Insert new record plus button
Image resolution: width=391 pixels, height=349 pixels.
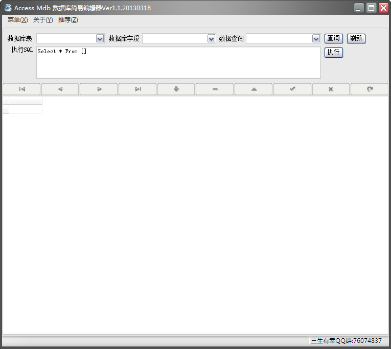(x=176, y=89)
